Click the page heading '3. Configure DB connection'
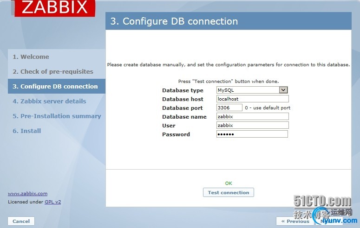Image resolution: width=360 pixels, height=228 pixels. [174, 21]
